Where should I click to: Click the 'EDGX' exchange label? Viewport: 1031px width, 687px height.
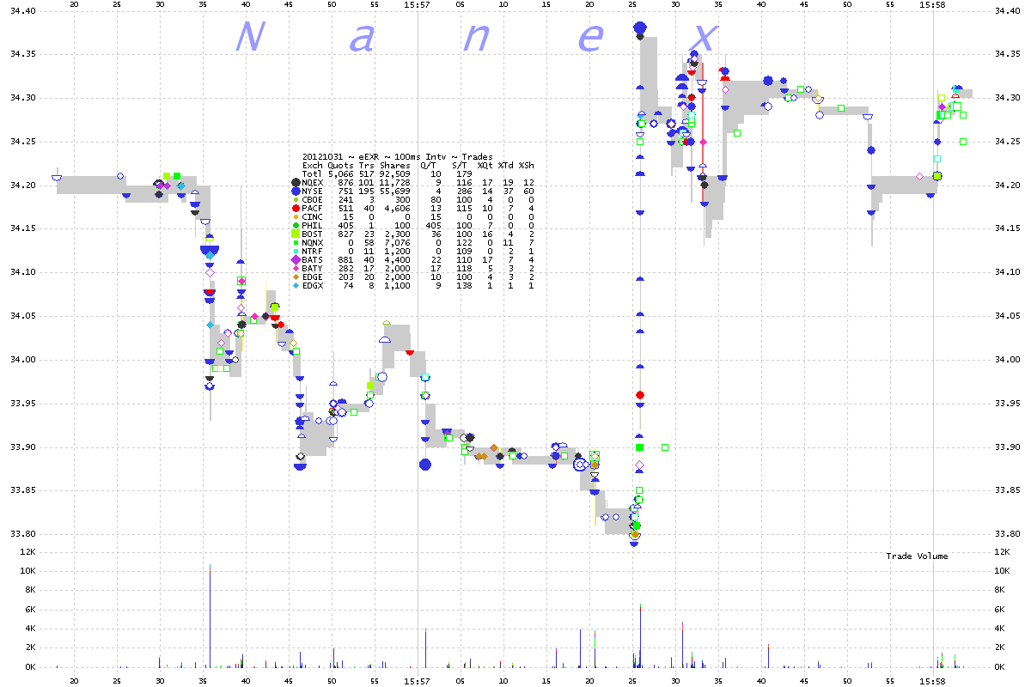[x=313, y=286]
